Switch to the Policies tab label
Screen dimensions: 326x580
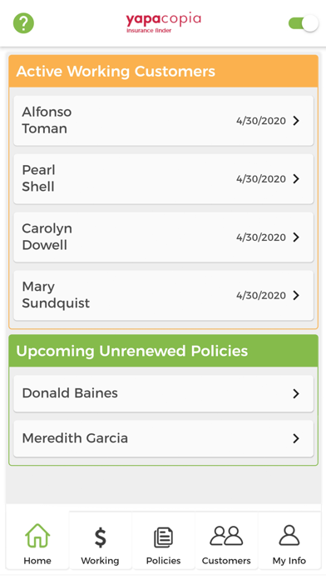click(x=163, y=560)
